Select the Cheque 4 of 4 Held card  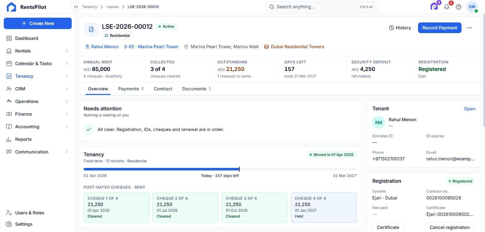[324, 207]
